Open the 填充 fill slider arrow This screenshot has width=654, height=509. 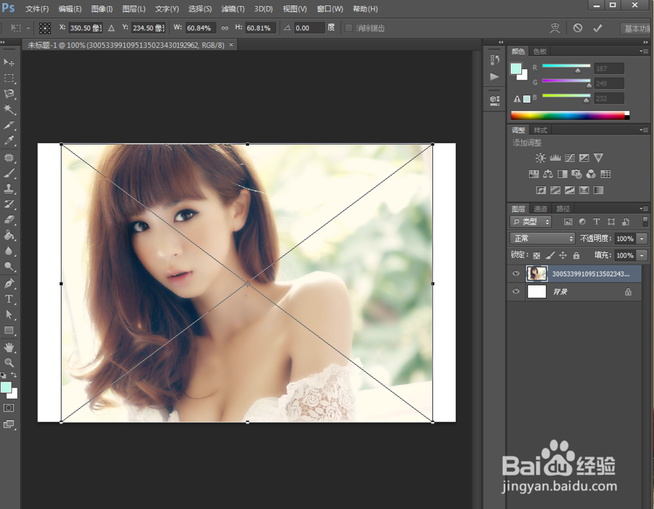(x=642, y=255)
